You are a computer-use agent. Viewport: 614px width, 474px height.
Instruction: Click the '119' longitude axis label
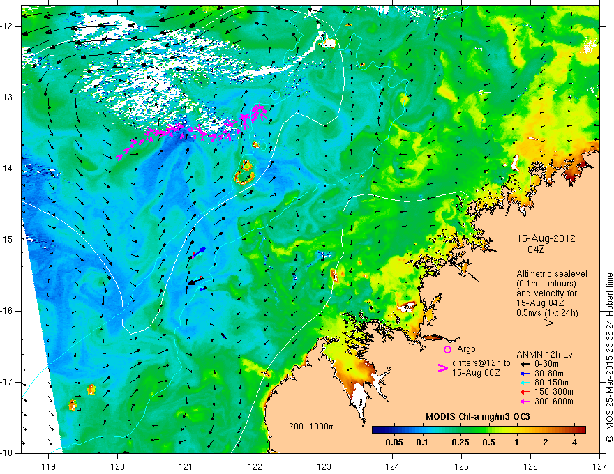49,467
